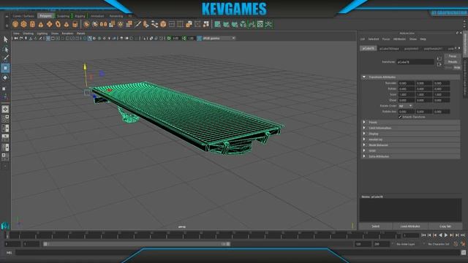Open animation preferences icon
Image resolution: width=468 pixels, height=263 pixels.
pos(463,244)
